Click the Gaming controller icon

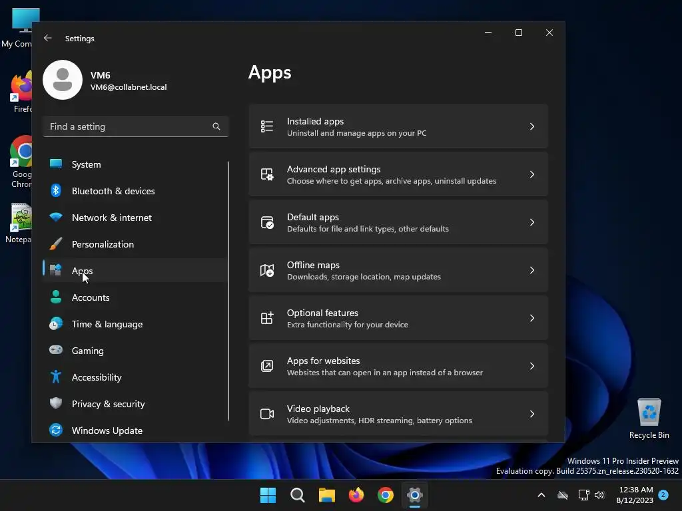pos(56,350)
